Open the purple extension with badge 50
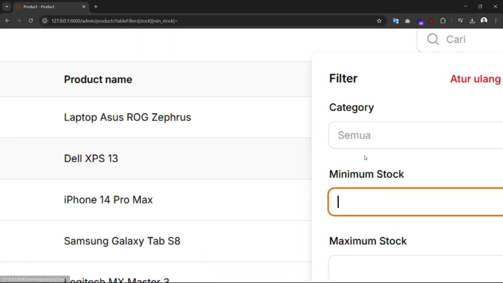Viewport: 503px width, 283px height. [420, 21]
